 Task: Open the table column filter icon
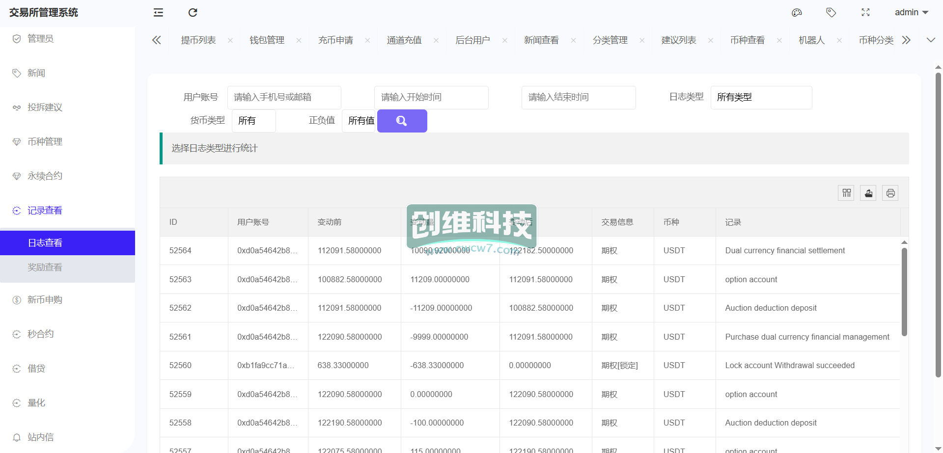(846, 193)
